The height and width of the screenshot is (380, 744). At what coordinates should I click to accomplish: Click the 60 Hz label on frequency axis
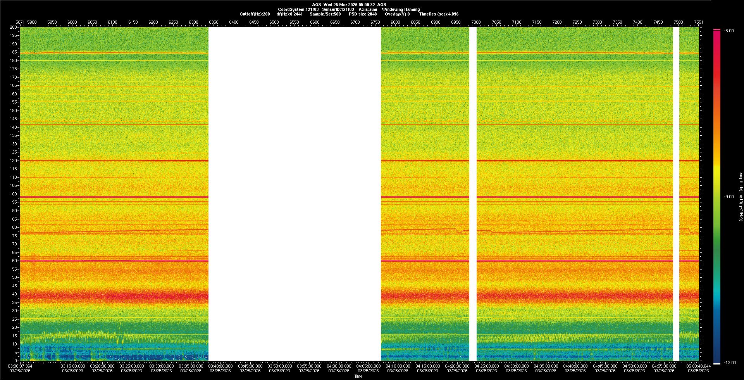[14, 261]
